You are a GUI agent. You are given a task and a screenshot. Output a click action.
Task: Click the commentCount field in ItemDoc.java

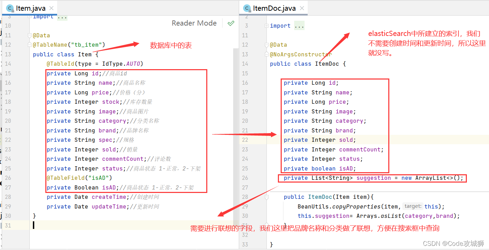[360, 150]
